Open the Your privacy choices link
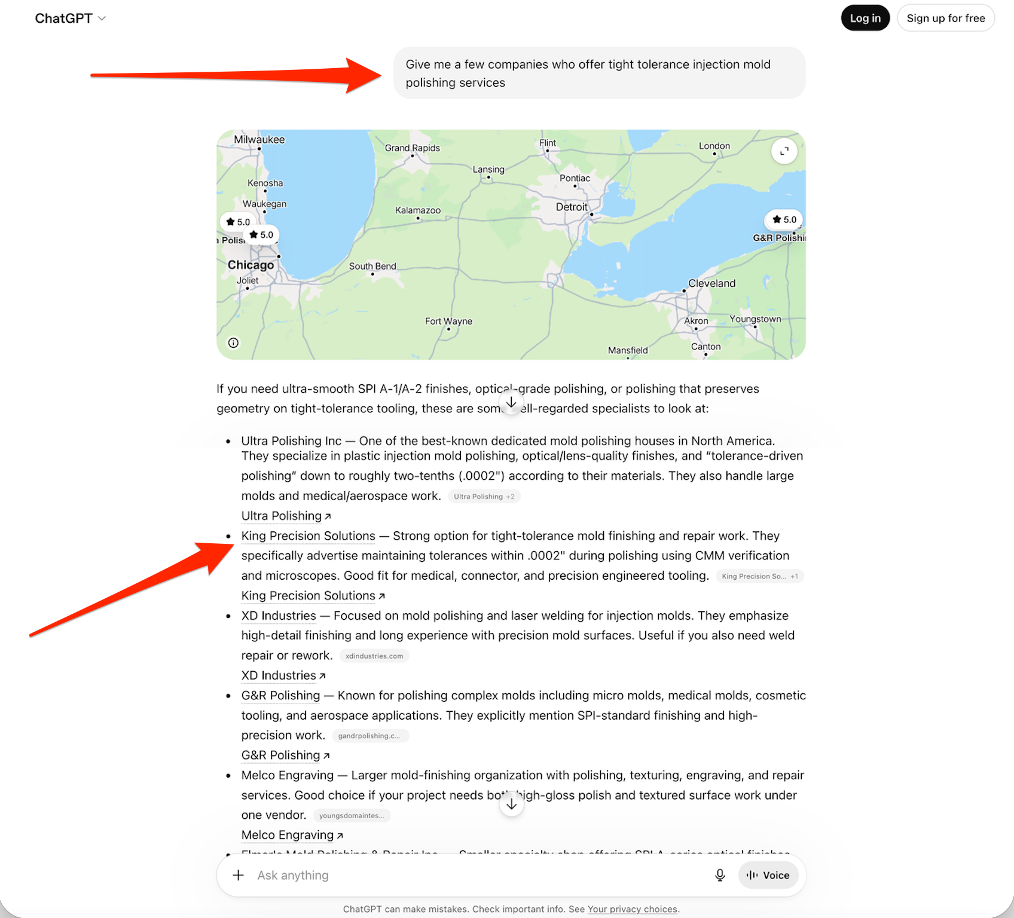The image size is (1014, 918). [x=633, y=909]
